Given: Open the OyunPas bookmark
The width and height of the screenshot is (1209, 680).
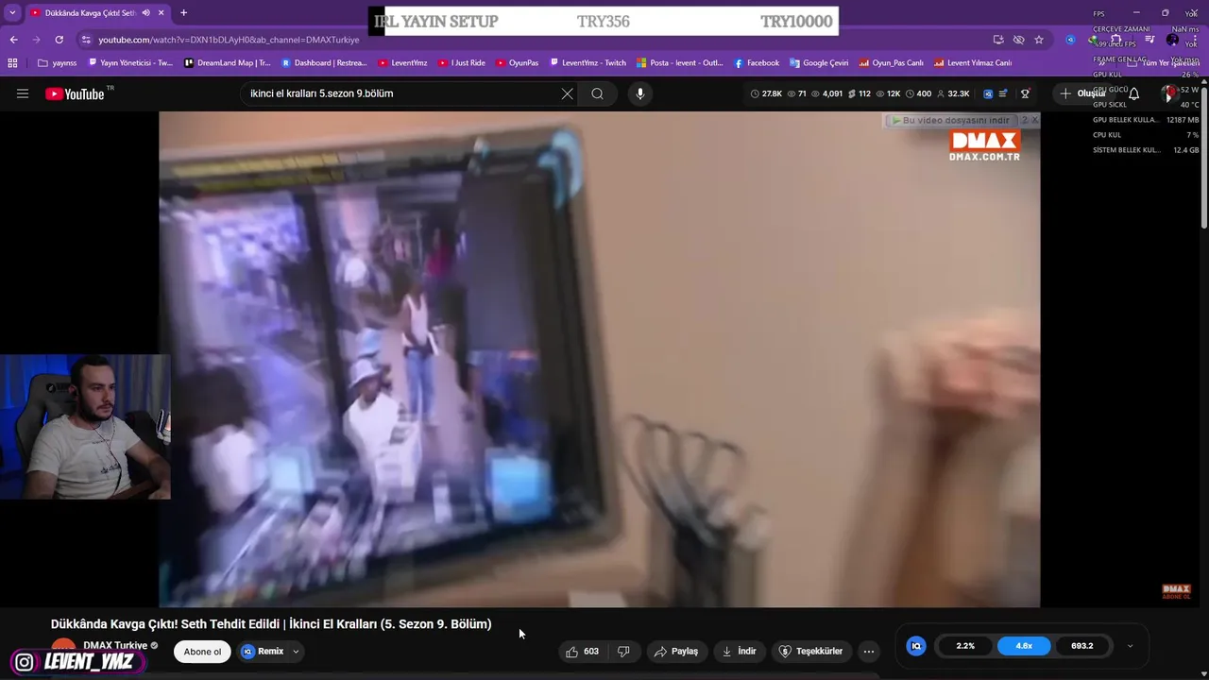Looking at the screenshot, I should coord(517,63).
